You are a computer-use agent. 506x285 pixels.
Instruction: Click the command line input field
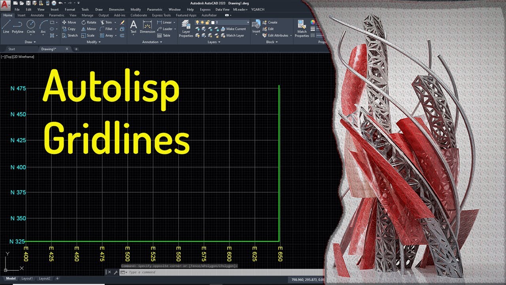click(221, 272)
